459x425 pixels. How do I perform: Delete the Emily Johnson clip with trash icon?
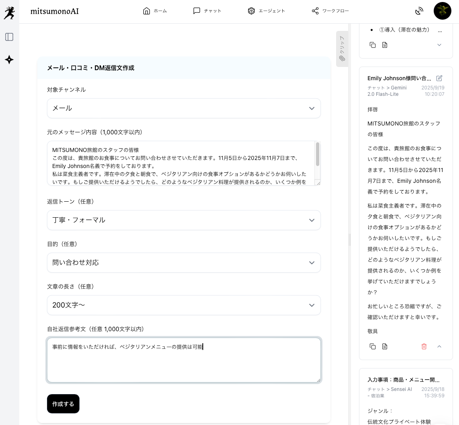424,346
